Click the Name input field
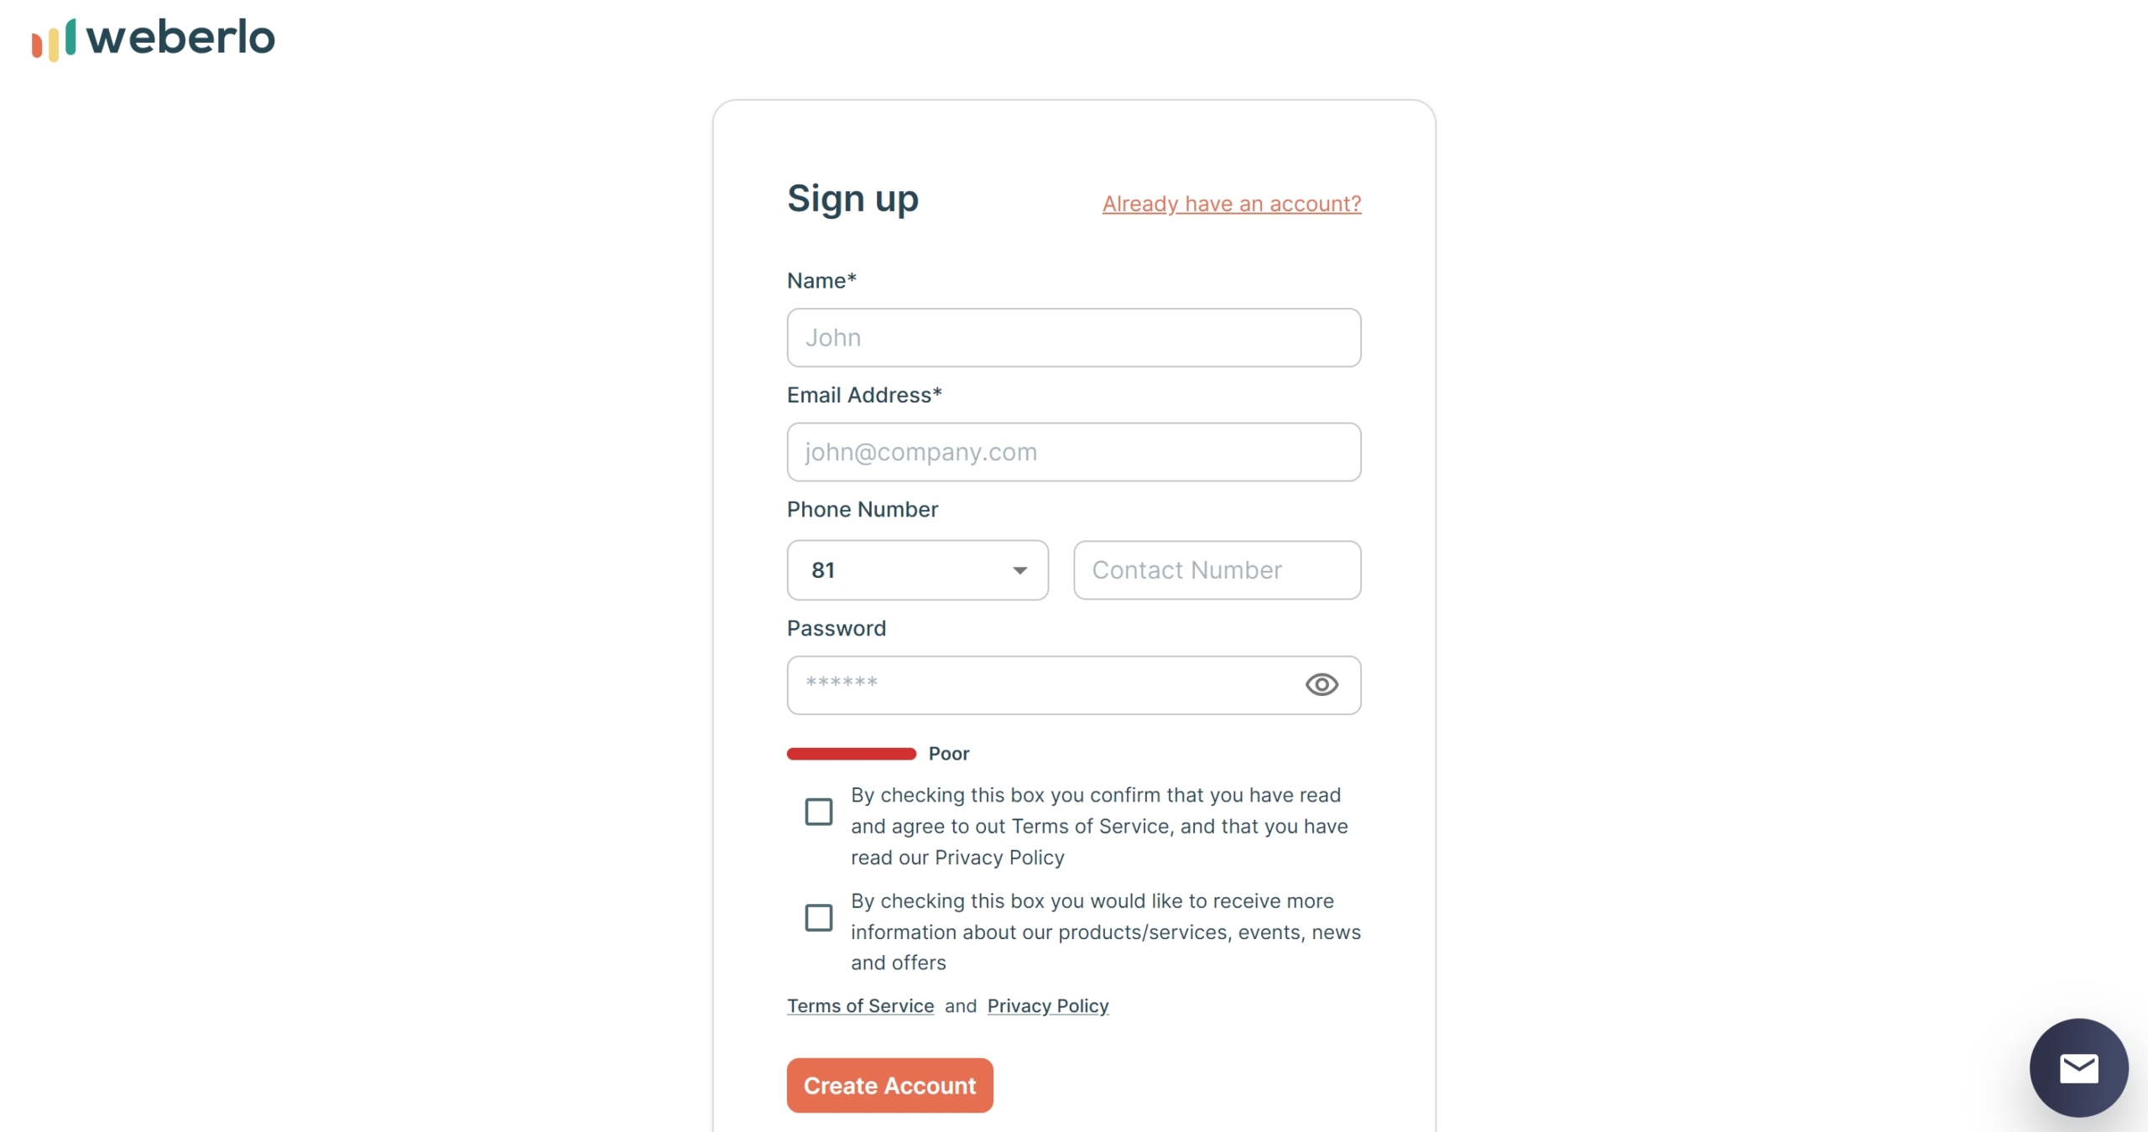2148x1132 pixels. point(1074,336)
